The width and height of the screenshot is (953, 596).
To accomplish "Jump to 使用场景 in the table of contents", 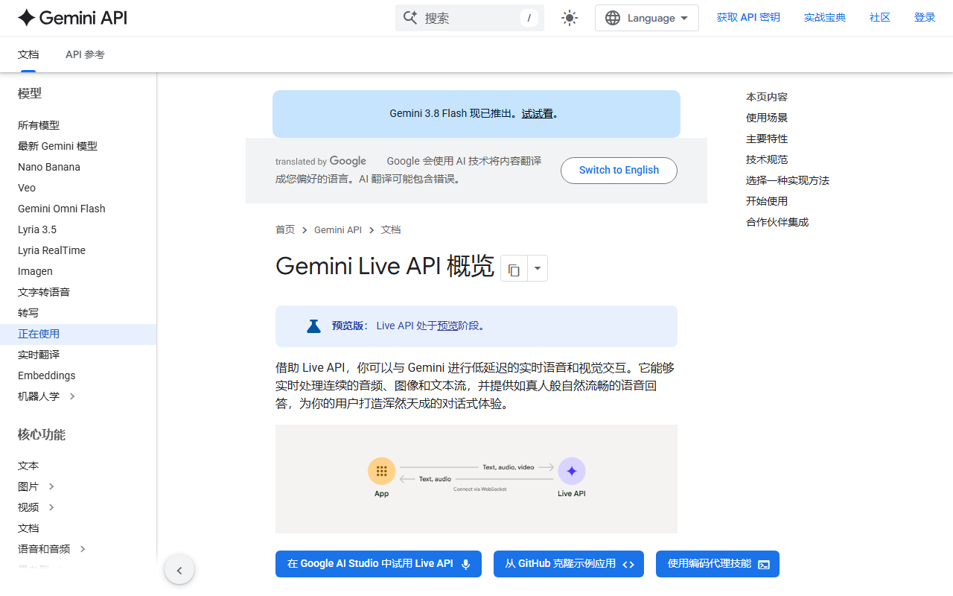I will 767,118.
